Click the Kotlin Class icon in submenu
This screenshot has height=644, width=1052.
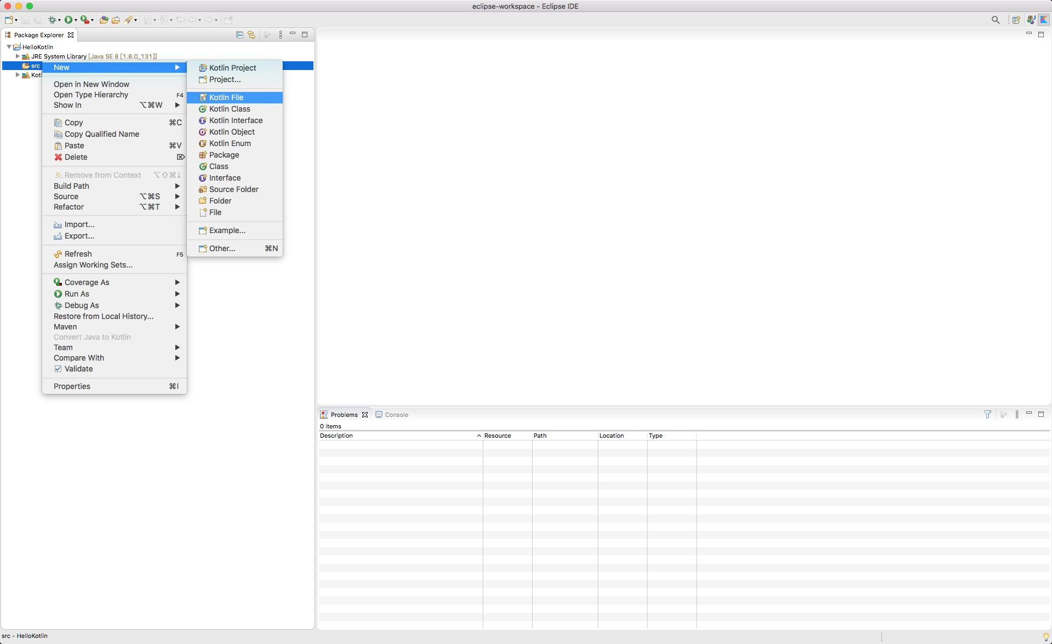tap(203, 109)
